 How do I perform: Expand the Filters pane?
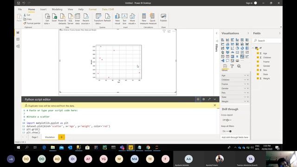[x=217, y=33]
